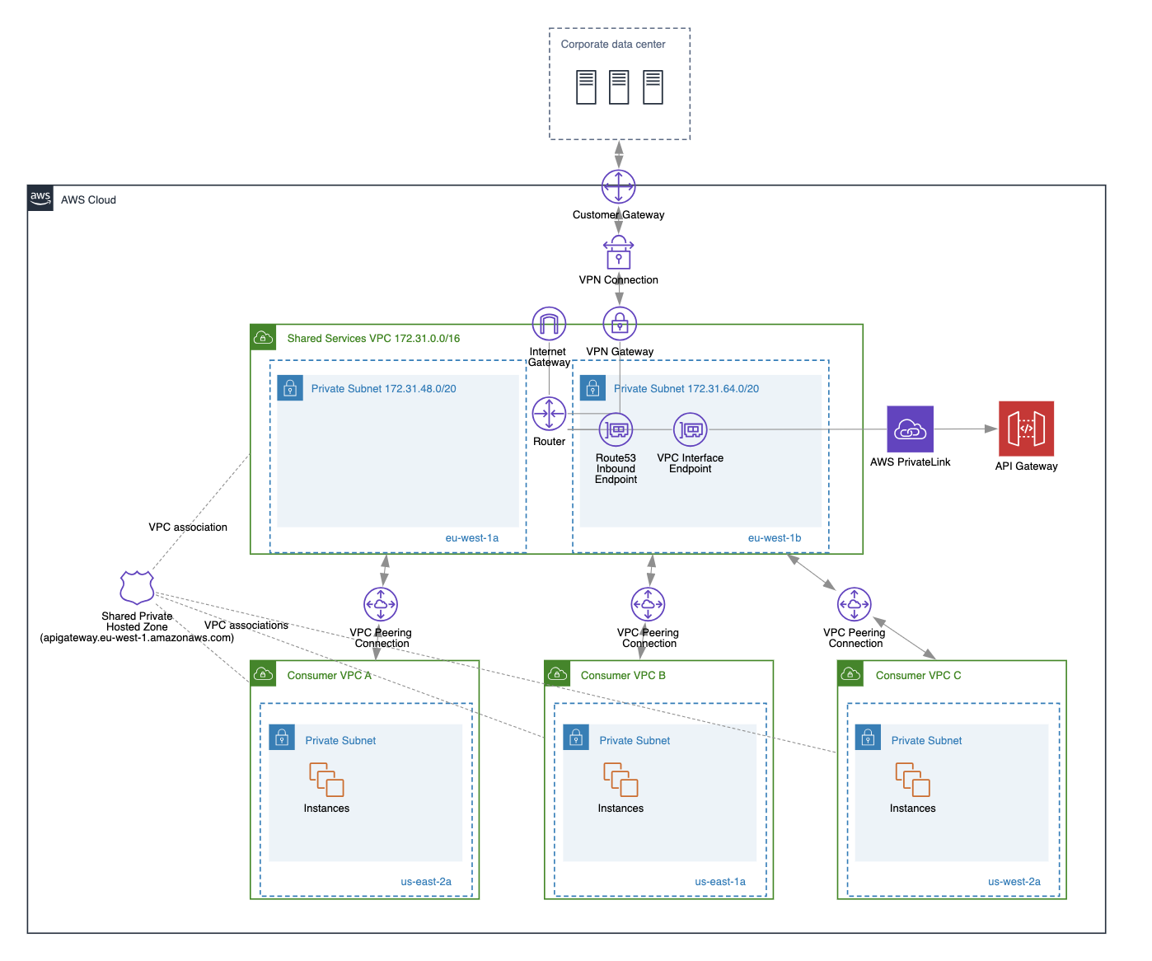Click the 'VPC Interface Endpoint' label
Screen dimensions: 1152x961
[690, 463]
